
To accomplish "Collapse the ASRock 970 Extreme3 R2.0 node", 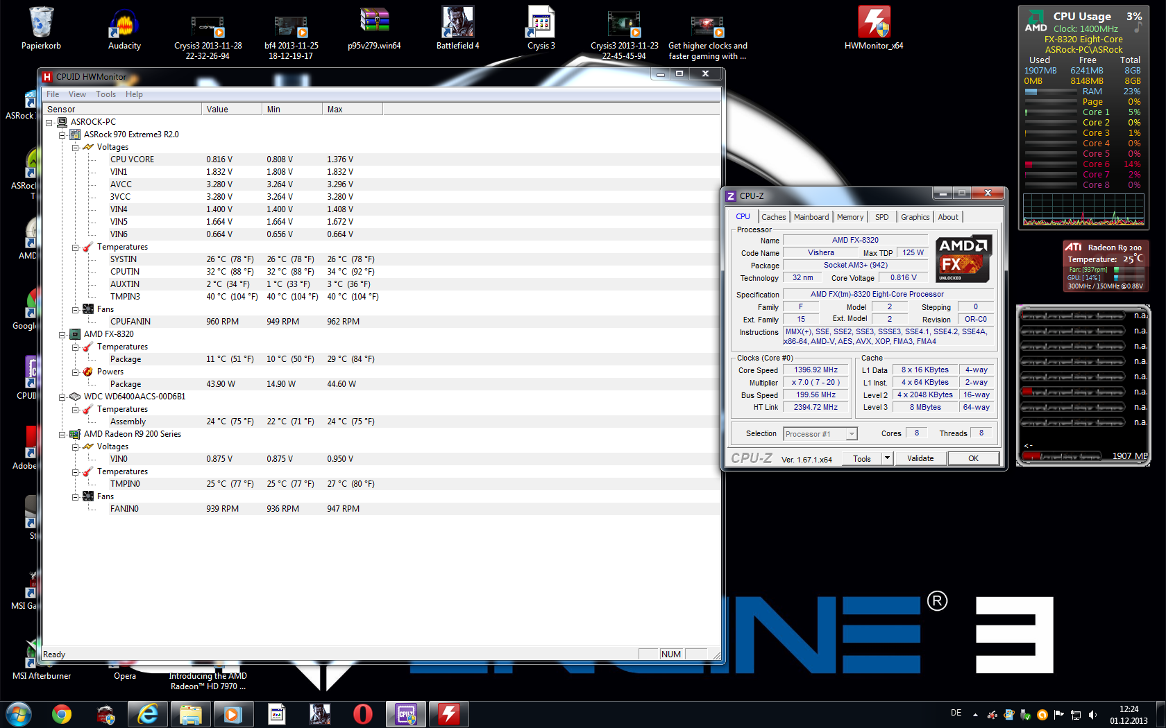I will [x=62, y=135].
